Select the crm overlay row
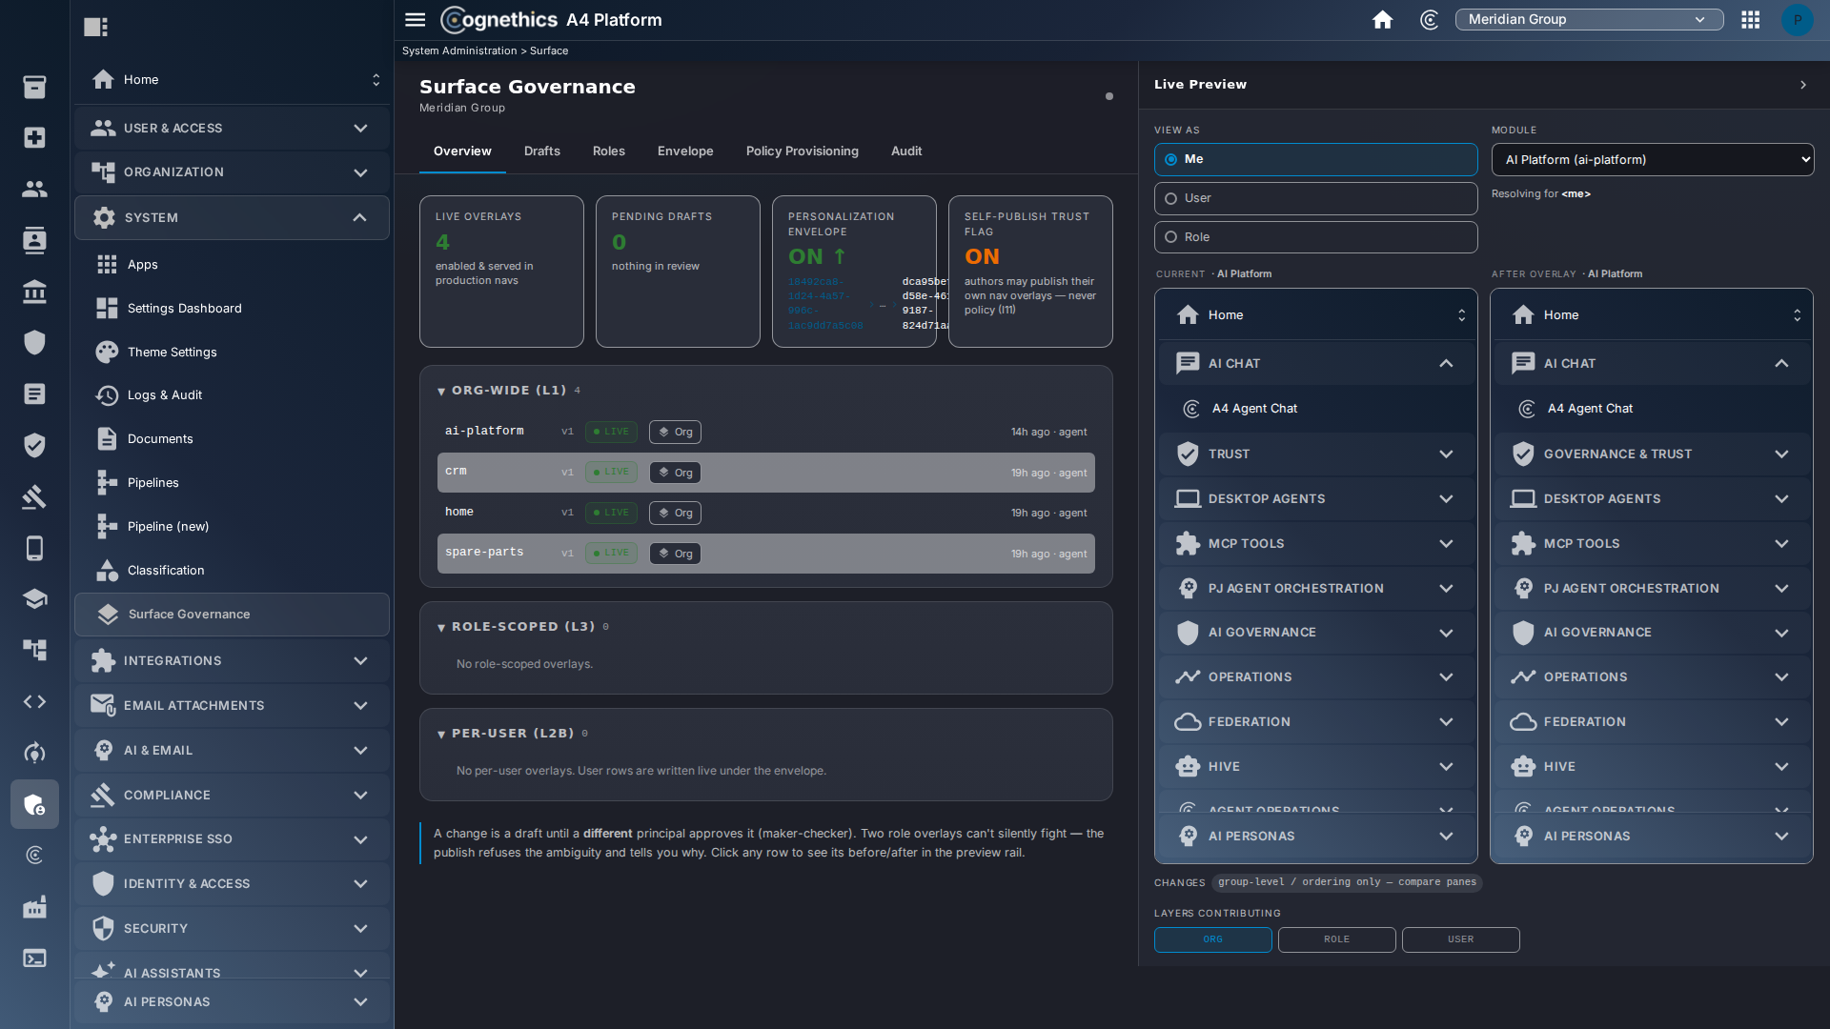The image size is (1830, 1029). coord(765,473)
